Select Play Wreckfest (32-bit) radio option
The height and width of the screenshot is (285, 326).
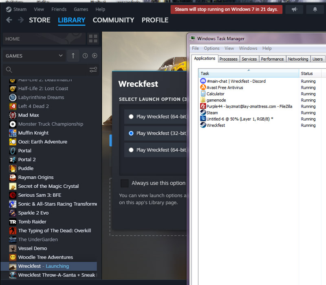pyautogui.click(x=131, y=133)
